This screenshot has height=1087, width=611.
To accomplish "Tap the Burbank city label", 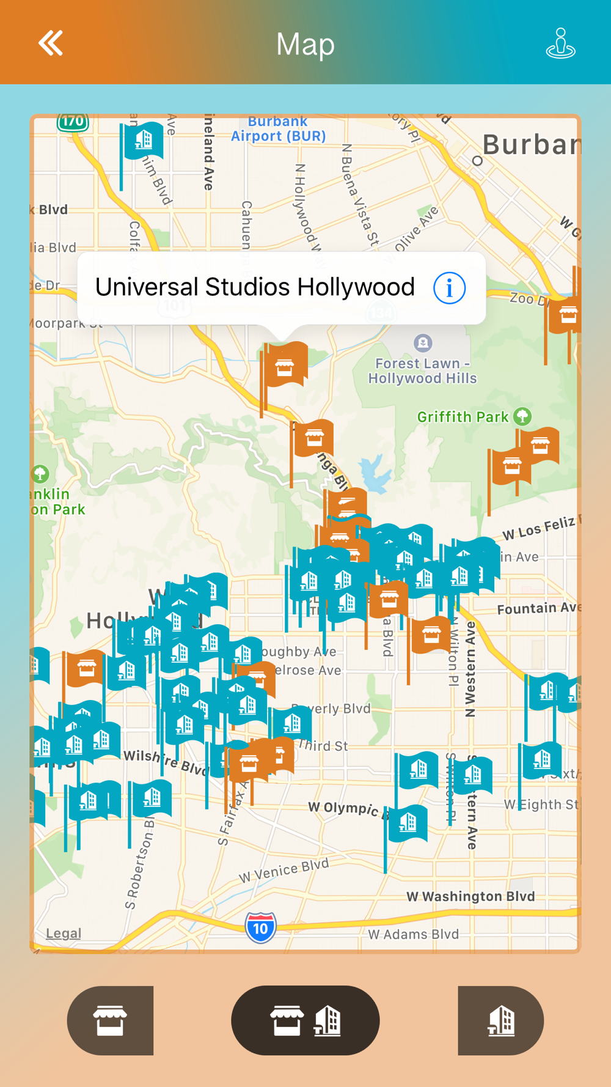I will 530,145.
